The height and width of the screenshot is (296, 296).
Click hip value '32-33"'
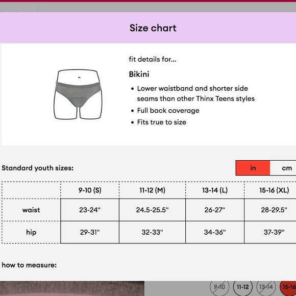click(153, 232)
